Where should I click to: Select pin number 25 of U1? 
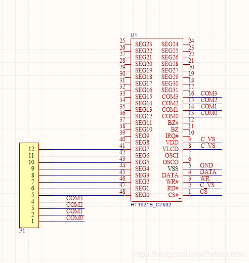[122, 41]
